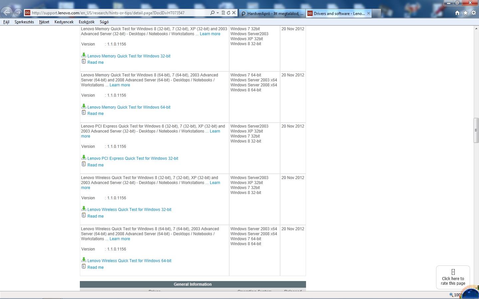Download Lenovo Memory Quick Test for Windows 32-bit
This screenshot has height=299, width=479.
pyautogui.click(x=129, y=56)
